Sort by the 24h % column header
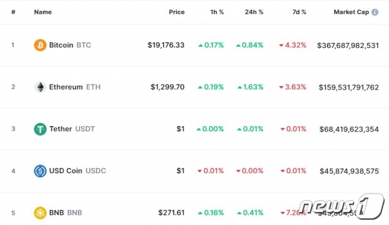The width and height of the screenshot is (389, 225). pos(254,12)
